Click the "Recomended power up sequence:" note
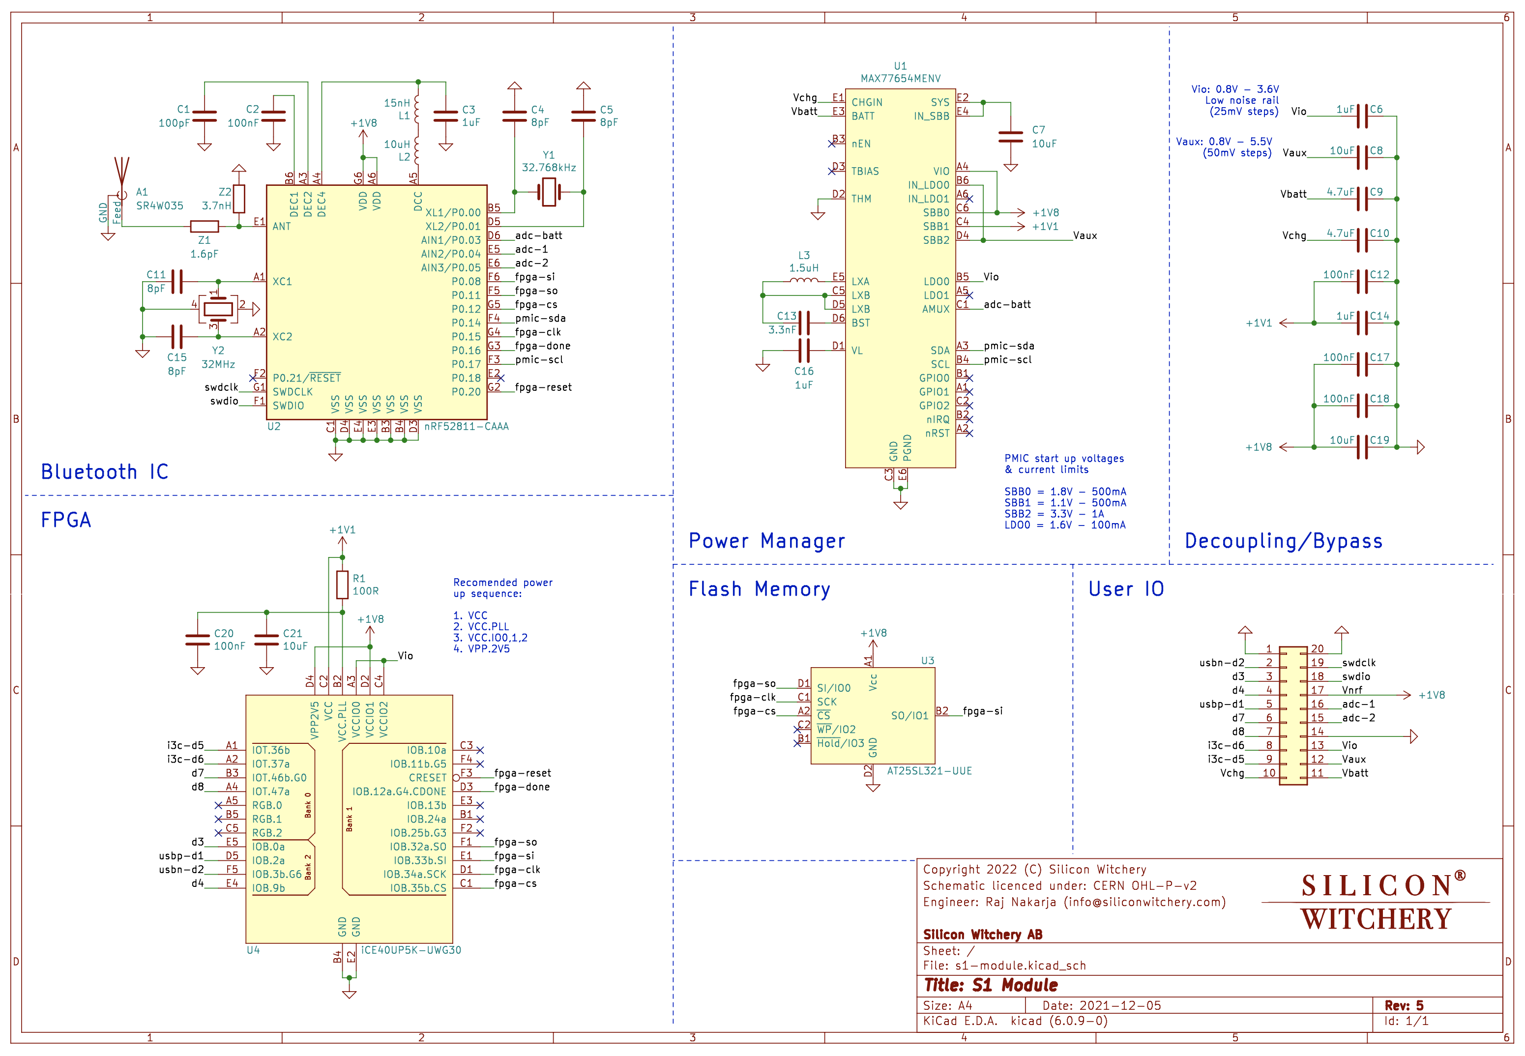The image size is (1525, 1056). point(503,588)
